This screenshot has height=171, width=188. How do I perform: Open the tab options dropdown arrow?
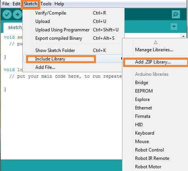click(174, 26)
